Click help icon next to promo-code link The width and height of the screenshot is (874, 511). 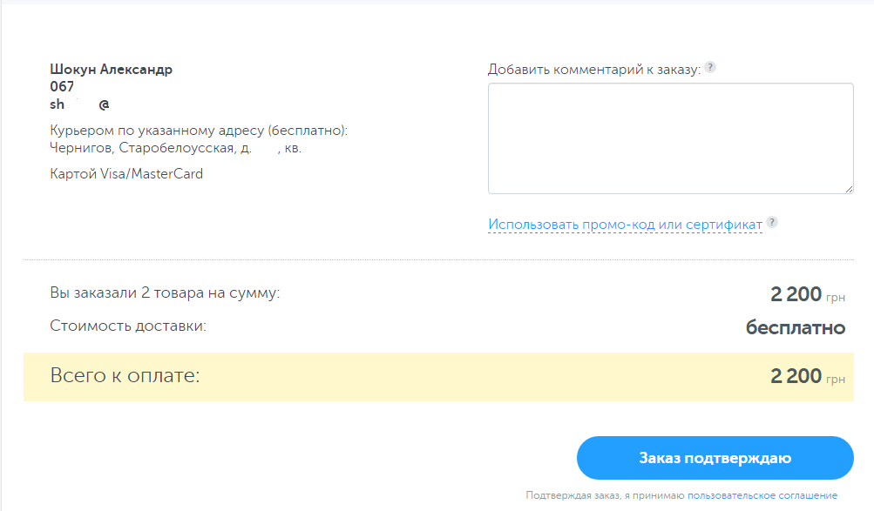[x=772, y=223]
